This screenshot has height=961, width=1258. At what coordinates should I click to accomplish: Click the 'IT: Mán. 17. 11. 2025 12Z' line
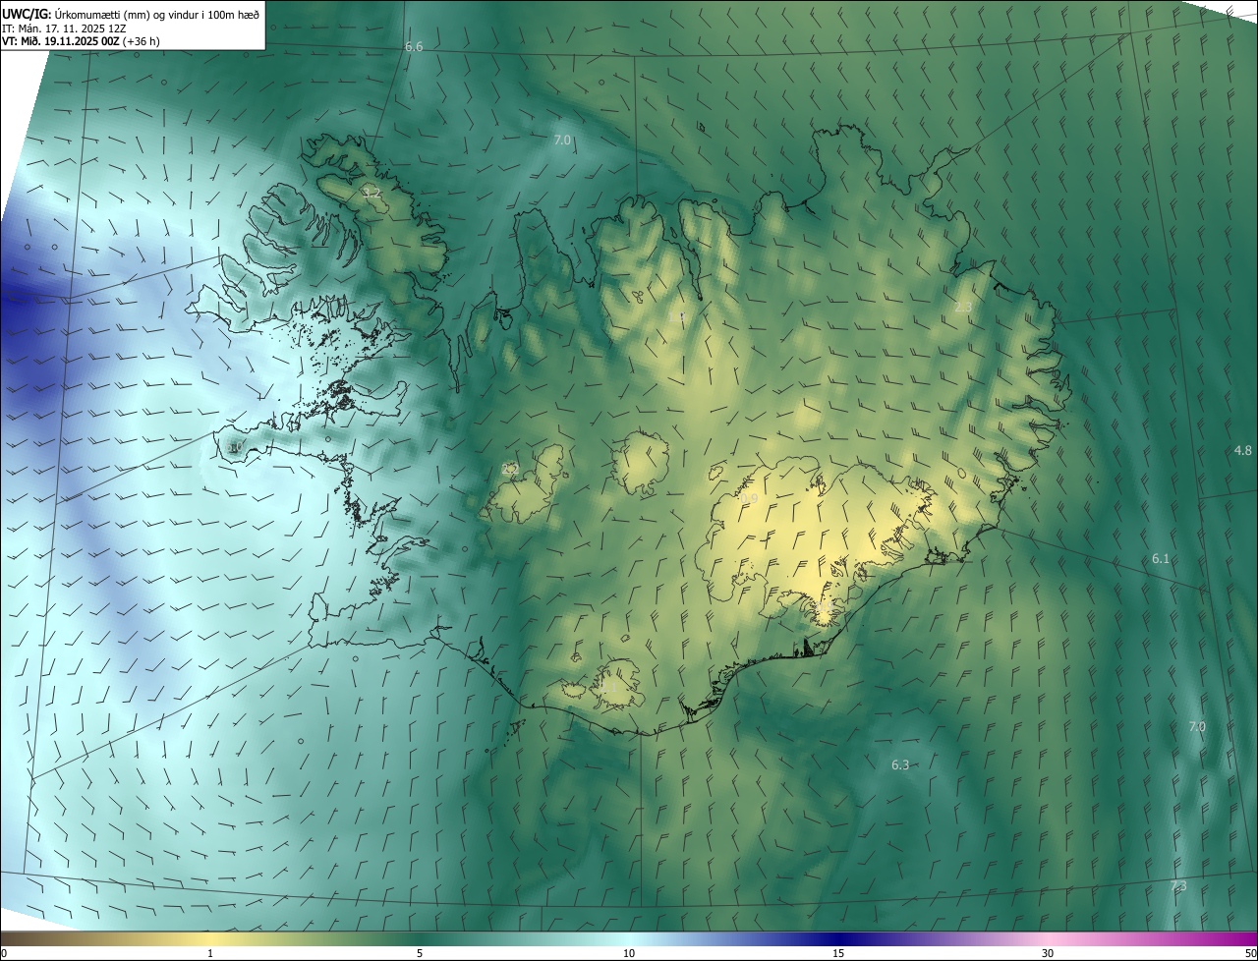65,28
